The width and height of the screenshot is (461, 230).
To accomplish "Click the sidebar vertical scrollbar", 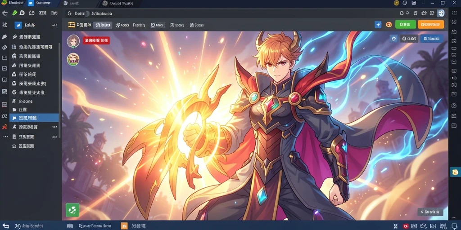I will click(x=60, y=90).
